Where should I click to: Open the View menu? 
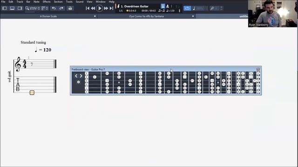click(89, 2)
